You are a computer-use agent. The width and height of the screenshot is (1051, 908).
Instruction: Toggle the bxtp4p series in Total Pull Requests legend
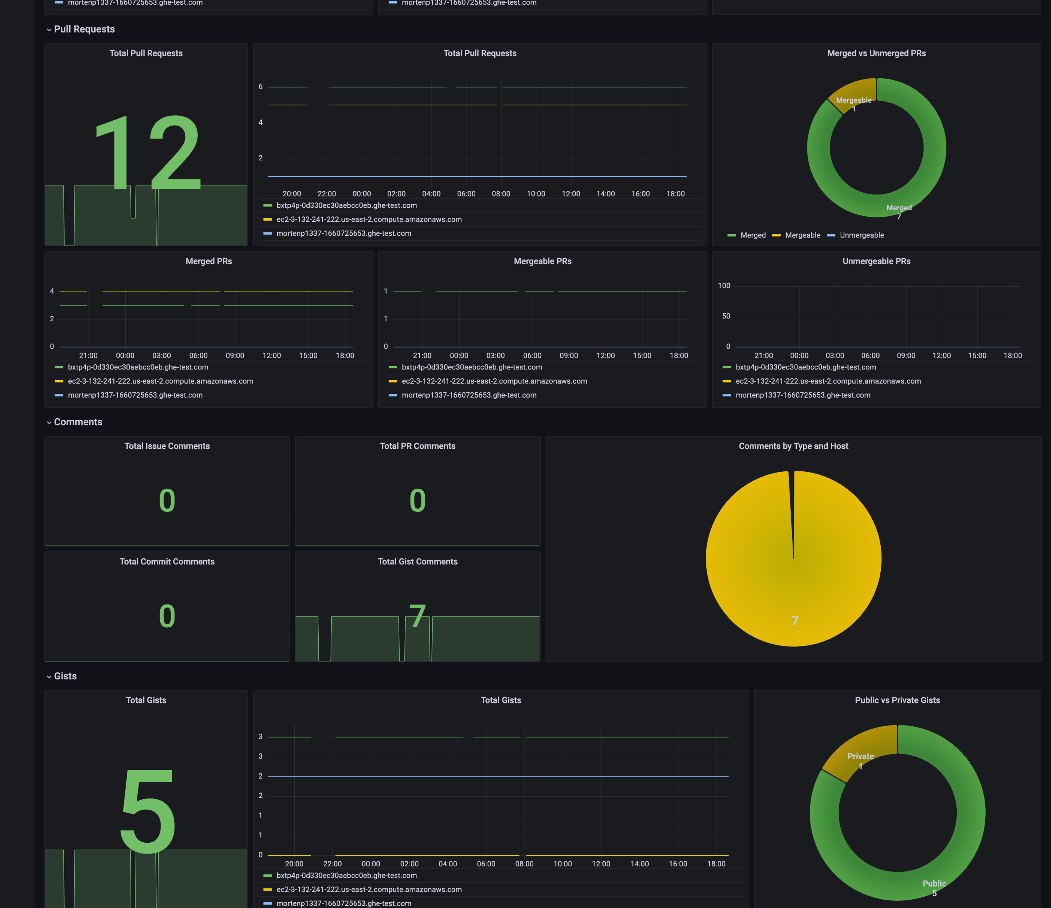point(346,206)
